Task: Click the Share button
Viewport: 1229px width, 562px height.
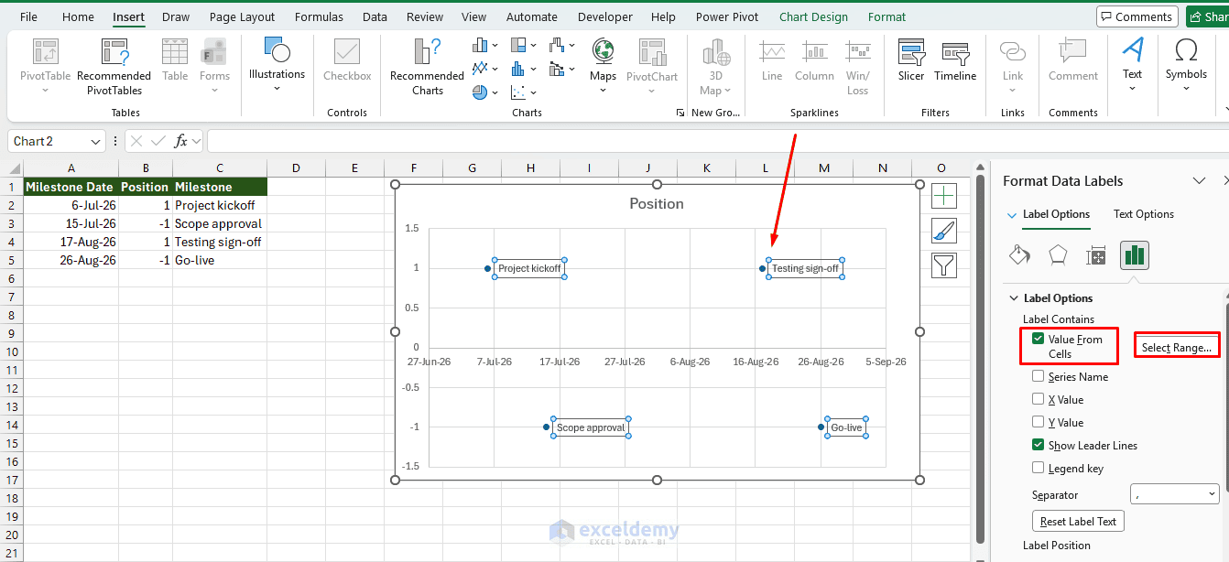Action: click(x=1207, y=16)
